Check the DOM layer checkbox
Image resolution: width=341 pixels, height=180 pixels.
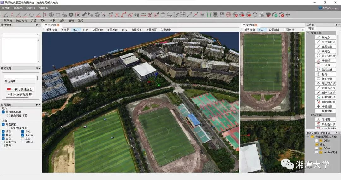point(317,148)
